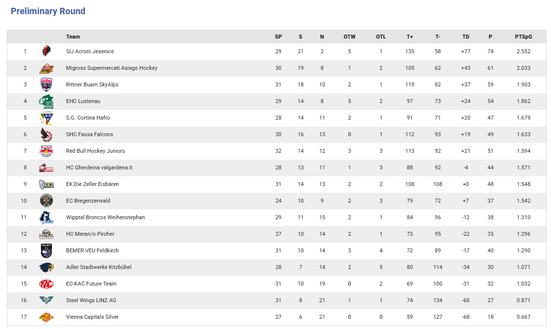This screenshot has height=329, width=551.
Task: Sort table by Team column header
Action: [x=73, y=37]
